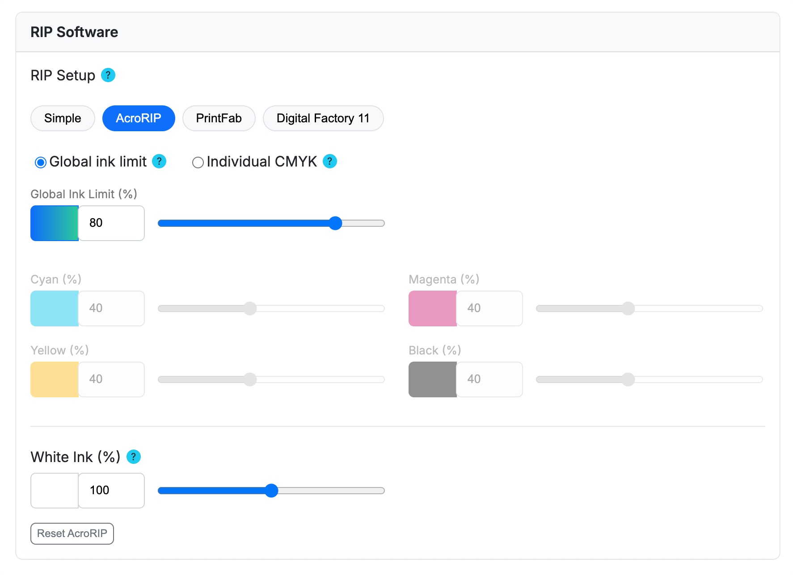Open the Global ink limit help icon

pyautogui.click(x=159, y=162)
